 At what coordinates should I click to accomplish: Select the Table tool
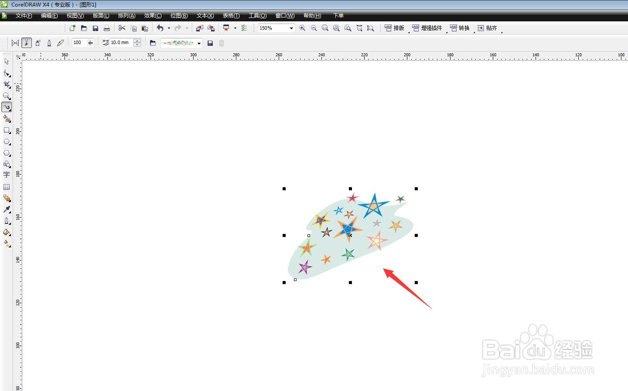click(x=7, y=187)
